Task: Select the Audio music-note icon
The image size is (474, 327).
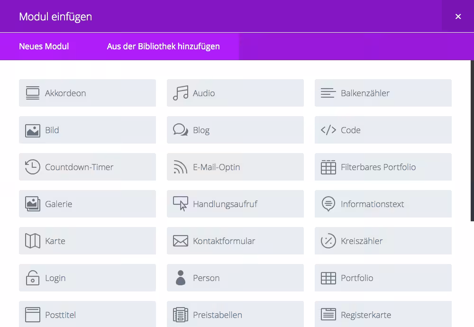Action: coord(181,93)
